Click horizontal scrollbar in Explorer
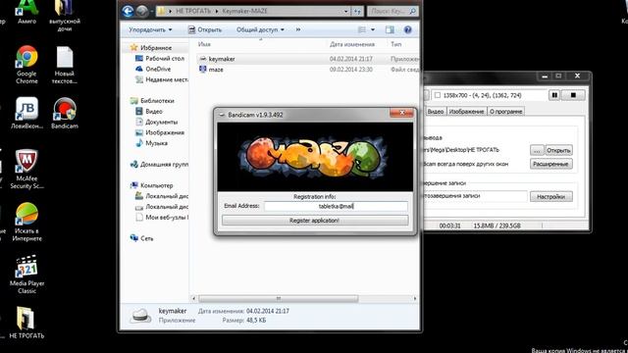This screenshot has height=353, width=628. pos(279,298)
